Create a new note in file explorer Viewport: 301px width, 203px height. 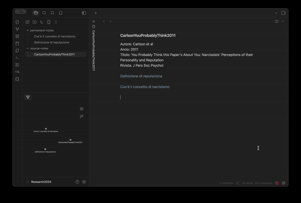click(27, 22)
